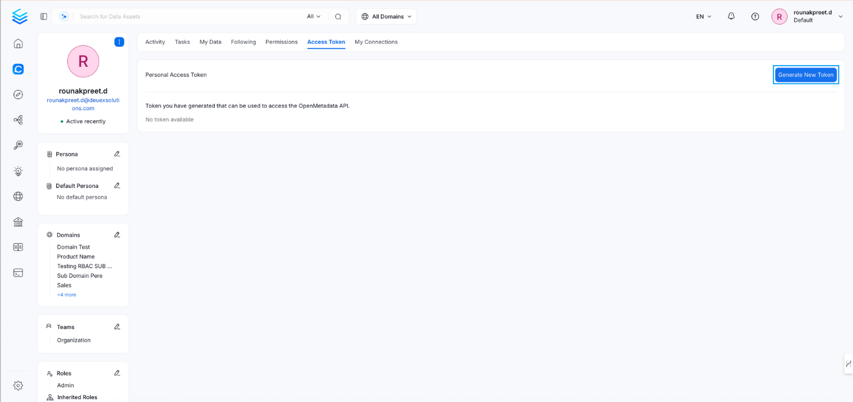Open the Product Name domain
This screenshot has height=402, width=853.
pos(76,256)
